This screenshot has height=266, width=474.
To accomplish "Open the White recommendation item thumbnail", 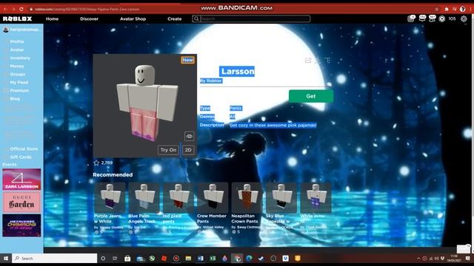I will 316,197.
